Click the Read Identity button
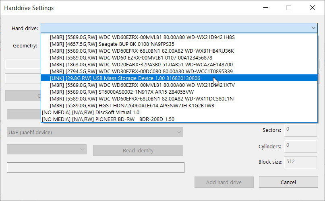Screen dimensions: 325x201 (138, 150)
